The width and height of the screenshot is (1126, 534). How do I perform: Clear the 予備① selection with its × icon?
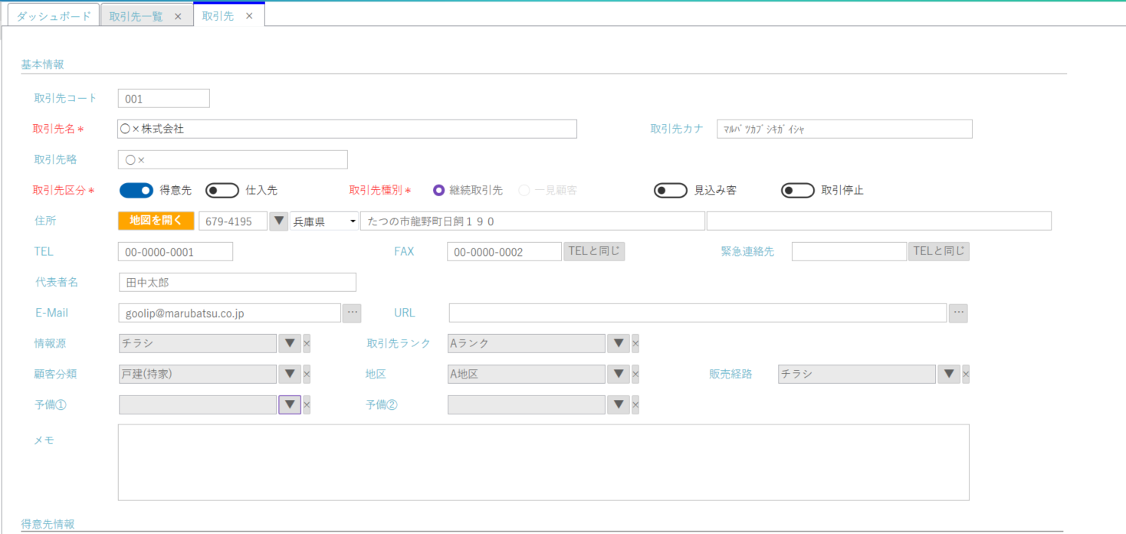tap(307, 405)
